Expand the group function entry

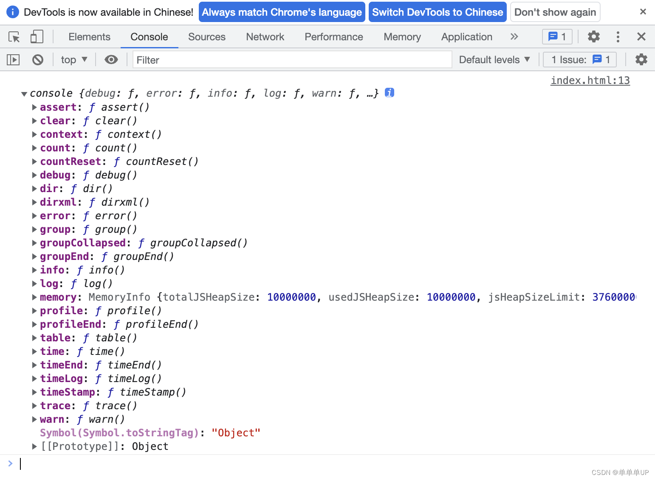coord(34,229)
